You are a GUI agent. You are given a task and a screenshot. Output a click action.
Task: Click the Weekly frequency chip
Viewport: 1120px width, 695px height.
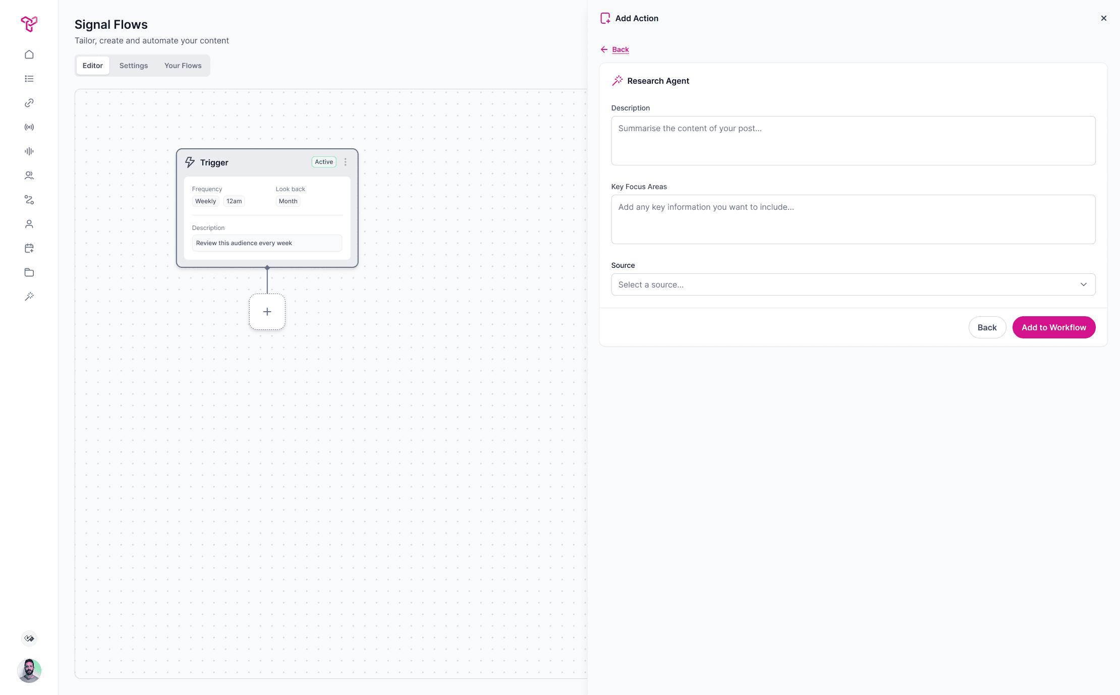point(205,201)
